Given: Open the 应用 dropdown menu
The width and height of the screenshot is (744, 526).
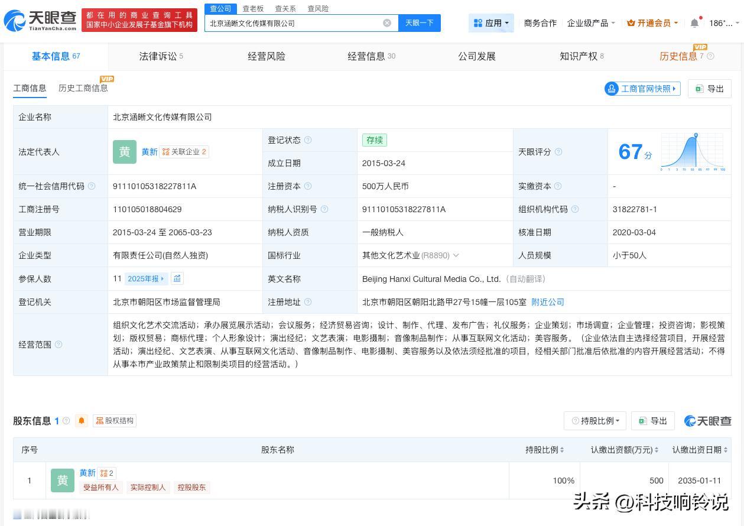Looking at the screenshot, I should pyautogui.click(x=491, y=23).
